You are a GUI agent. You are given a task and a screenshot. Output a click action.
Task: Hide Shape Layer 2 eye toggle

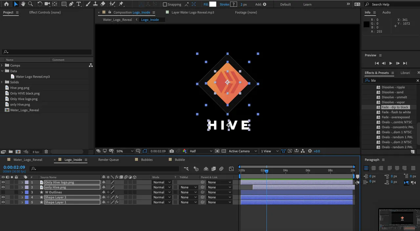[x=3, y=197]
